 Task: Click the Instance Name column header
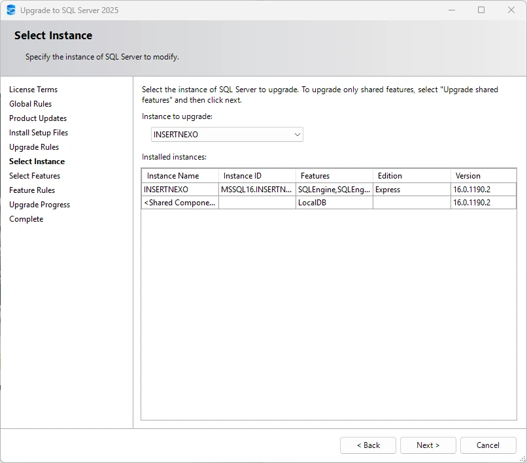tap(180, 176)
